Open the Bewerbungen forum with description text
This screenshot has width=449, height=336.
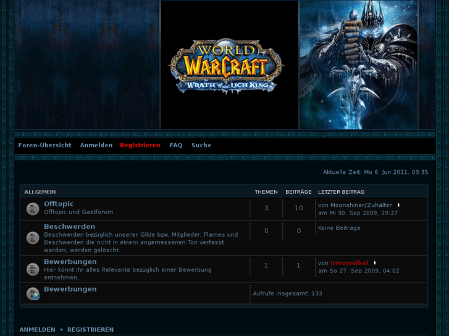[x=70, y=261]
